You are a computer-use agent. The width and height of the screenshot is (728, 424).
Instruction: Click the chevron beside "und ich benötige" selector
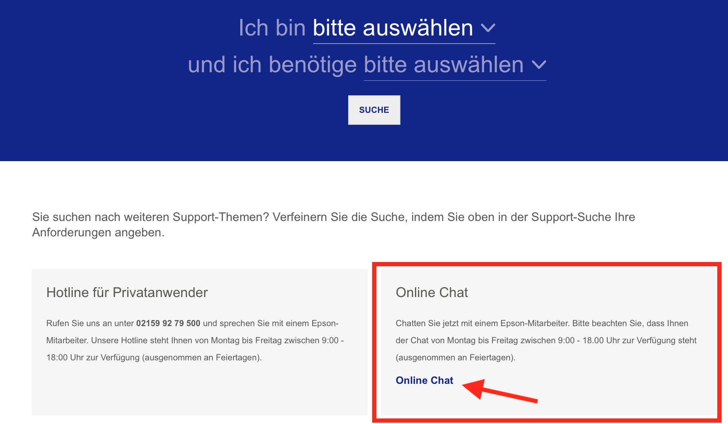coord(539,65)
